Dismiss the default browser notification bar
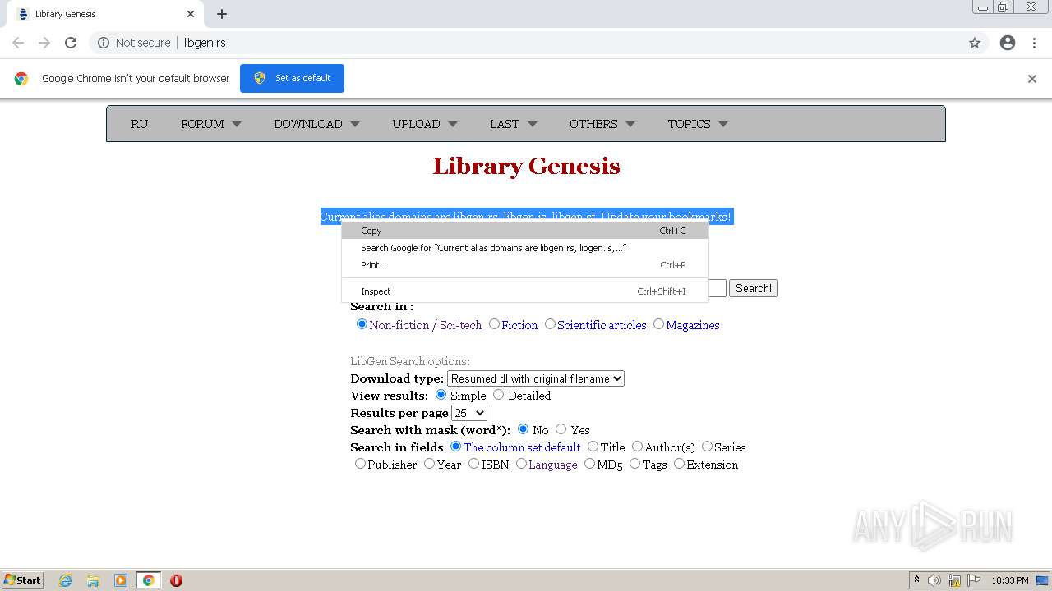 (1032, 79)
